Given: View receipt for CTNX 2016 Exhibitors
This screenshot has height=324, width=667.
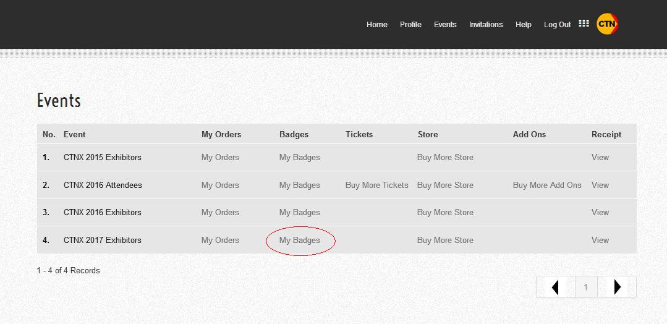Looking at the screenshot, I should pos(600,212).
